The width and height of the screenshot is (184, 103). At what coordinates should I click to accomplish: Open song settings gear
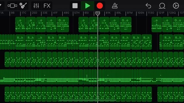pyautogui.click(x=176, y=6)
